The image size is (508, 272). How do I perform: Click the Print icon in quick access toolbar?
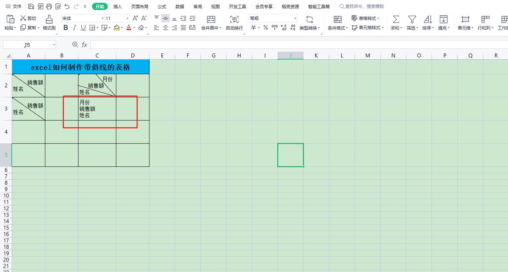[49, 7]
